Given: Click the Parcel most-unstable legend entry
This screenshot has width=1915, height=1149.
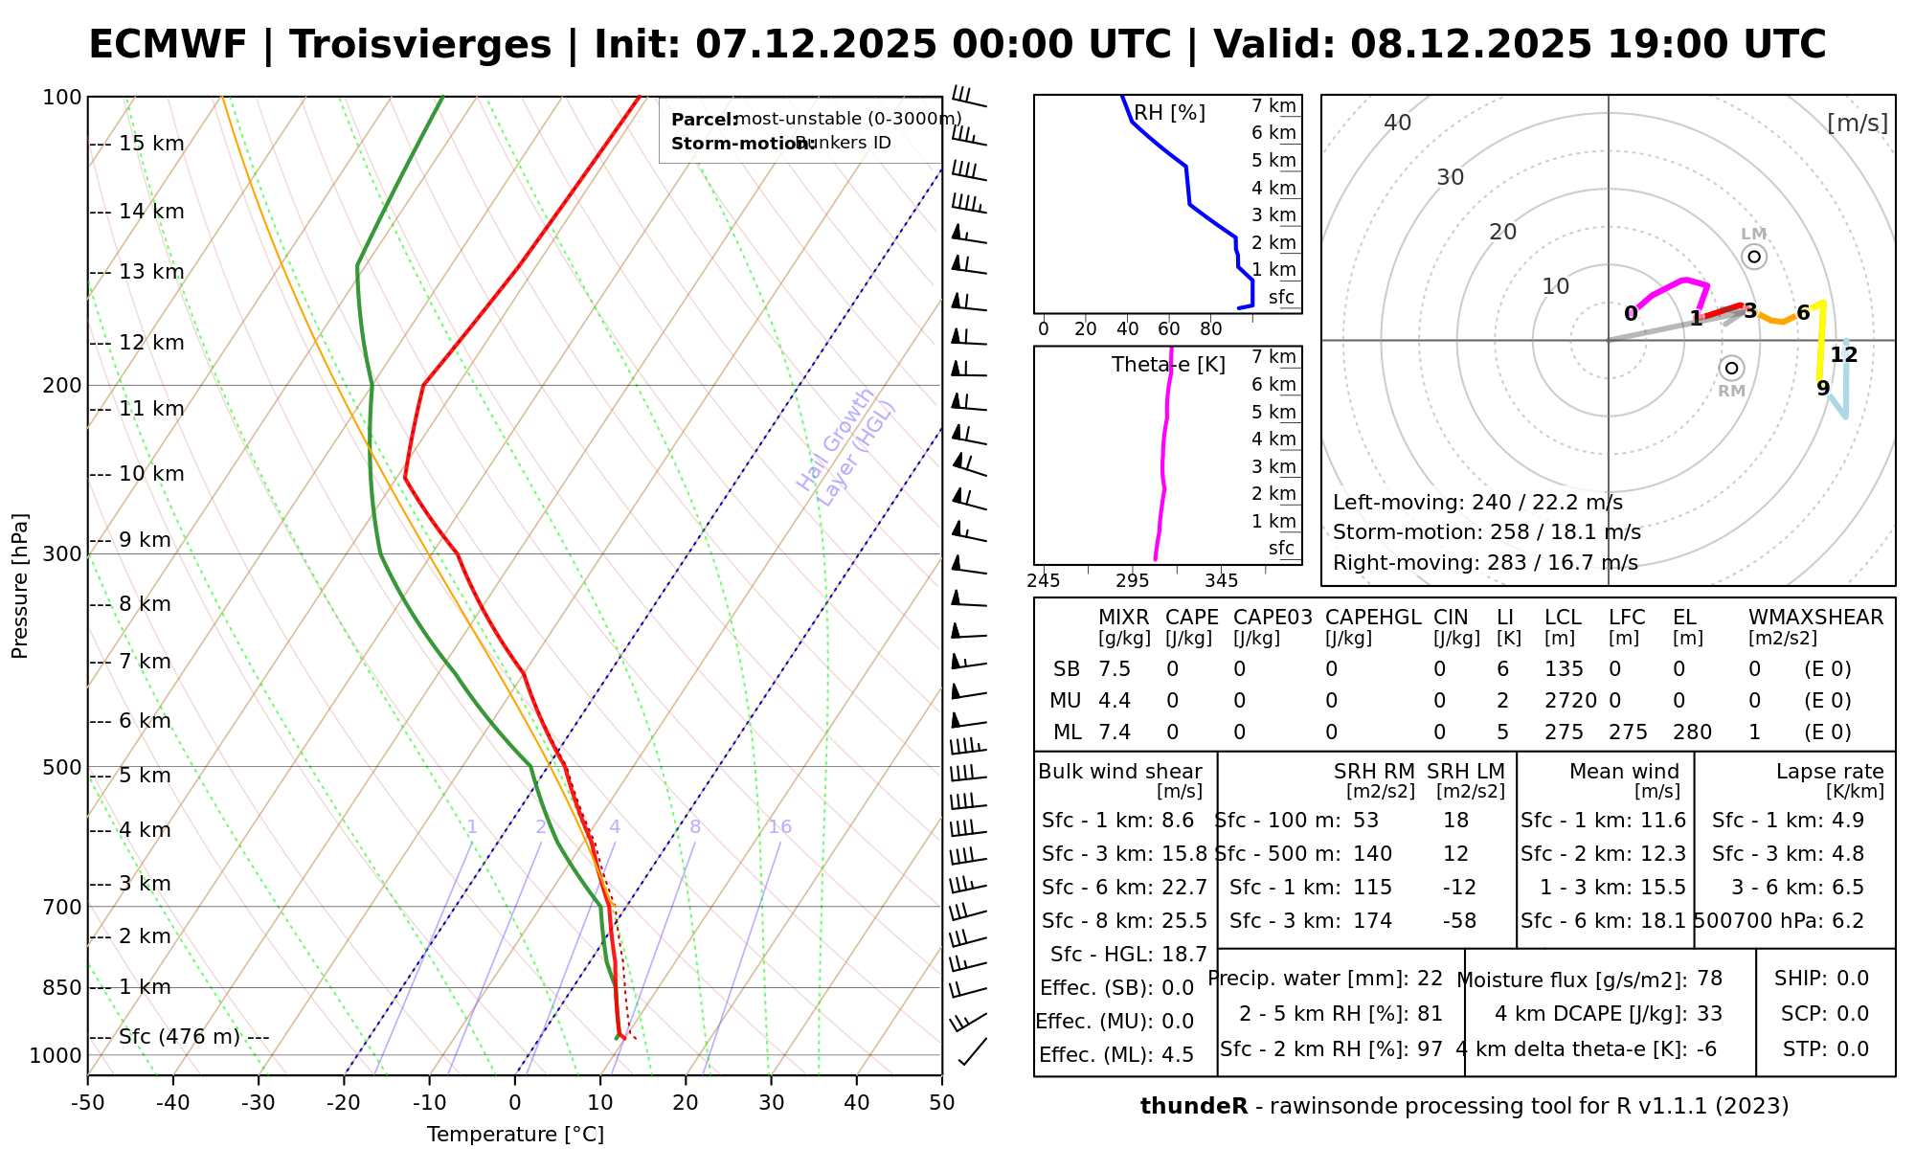Looking at the screenshot, I should 815,120.
